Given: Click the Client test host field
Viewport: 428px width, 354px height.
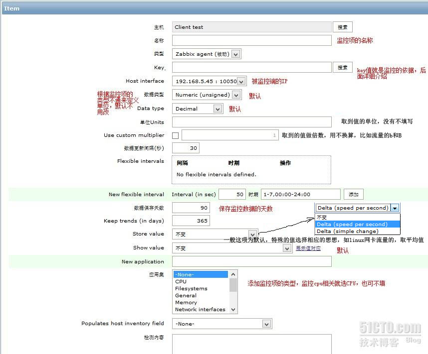Looking at the screenshot, I should coord(252,27).
